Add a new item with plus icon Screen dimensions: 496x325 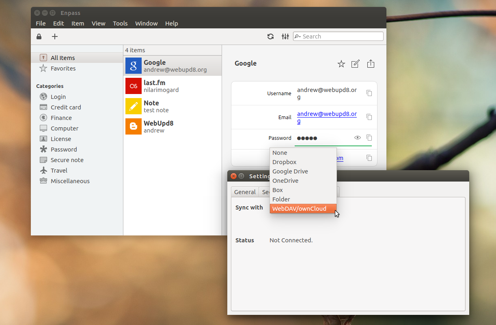point(55,36)
